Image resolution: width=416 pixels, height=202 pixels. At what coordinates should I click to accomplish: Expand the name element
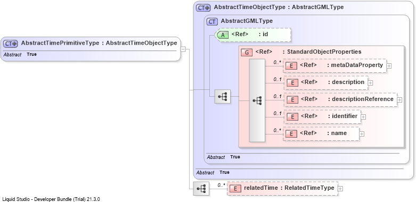[x=361, y=134]
